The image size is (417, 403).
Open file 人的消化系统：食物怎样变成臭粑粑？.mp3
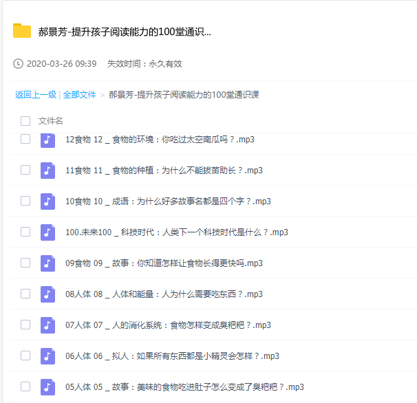pyautogui.click(x=168, y=325)
